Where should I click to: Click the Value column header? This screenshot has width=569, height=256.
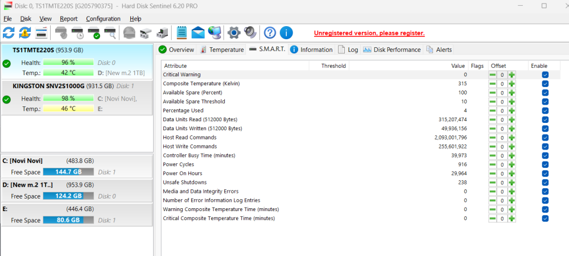(409, 66)
